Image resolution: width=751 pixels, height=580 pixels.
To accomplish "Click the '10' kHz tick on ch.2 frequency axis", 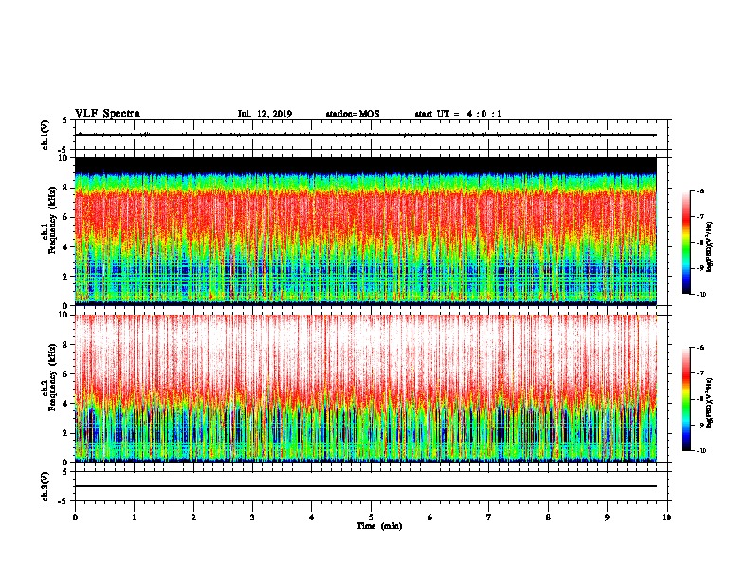I will 64,315.
